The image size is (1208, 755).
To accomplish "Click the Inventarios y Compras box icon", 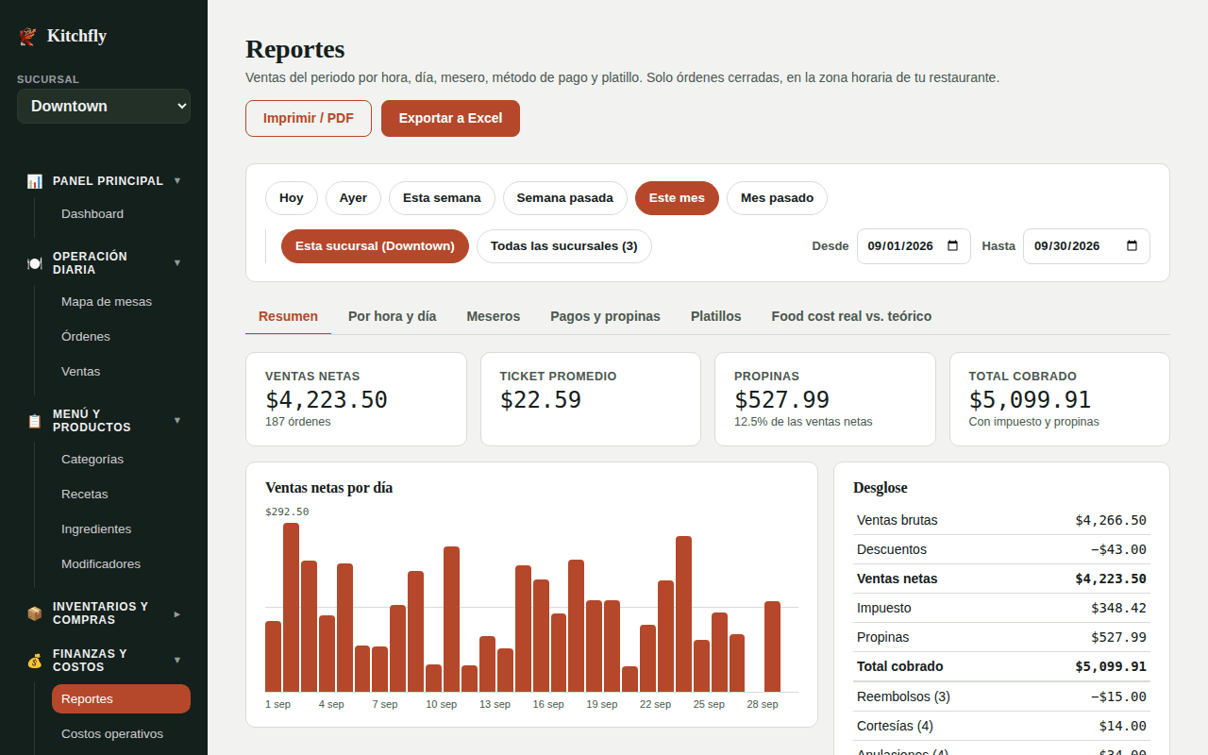I will pos(35,613).
